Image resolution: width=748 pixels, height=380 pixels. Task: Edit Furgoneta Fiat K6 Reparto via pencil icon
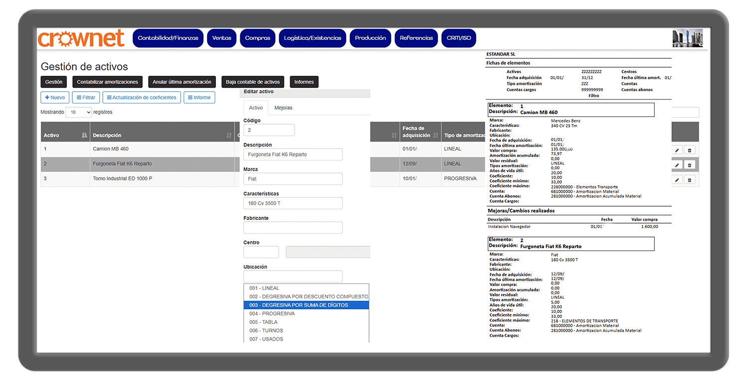677,165
